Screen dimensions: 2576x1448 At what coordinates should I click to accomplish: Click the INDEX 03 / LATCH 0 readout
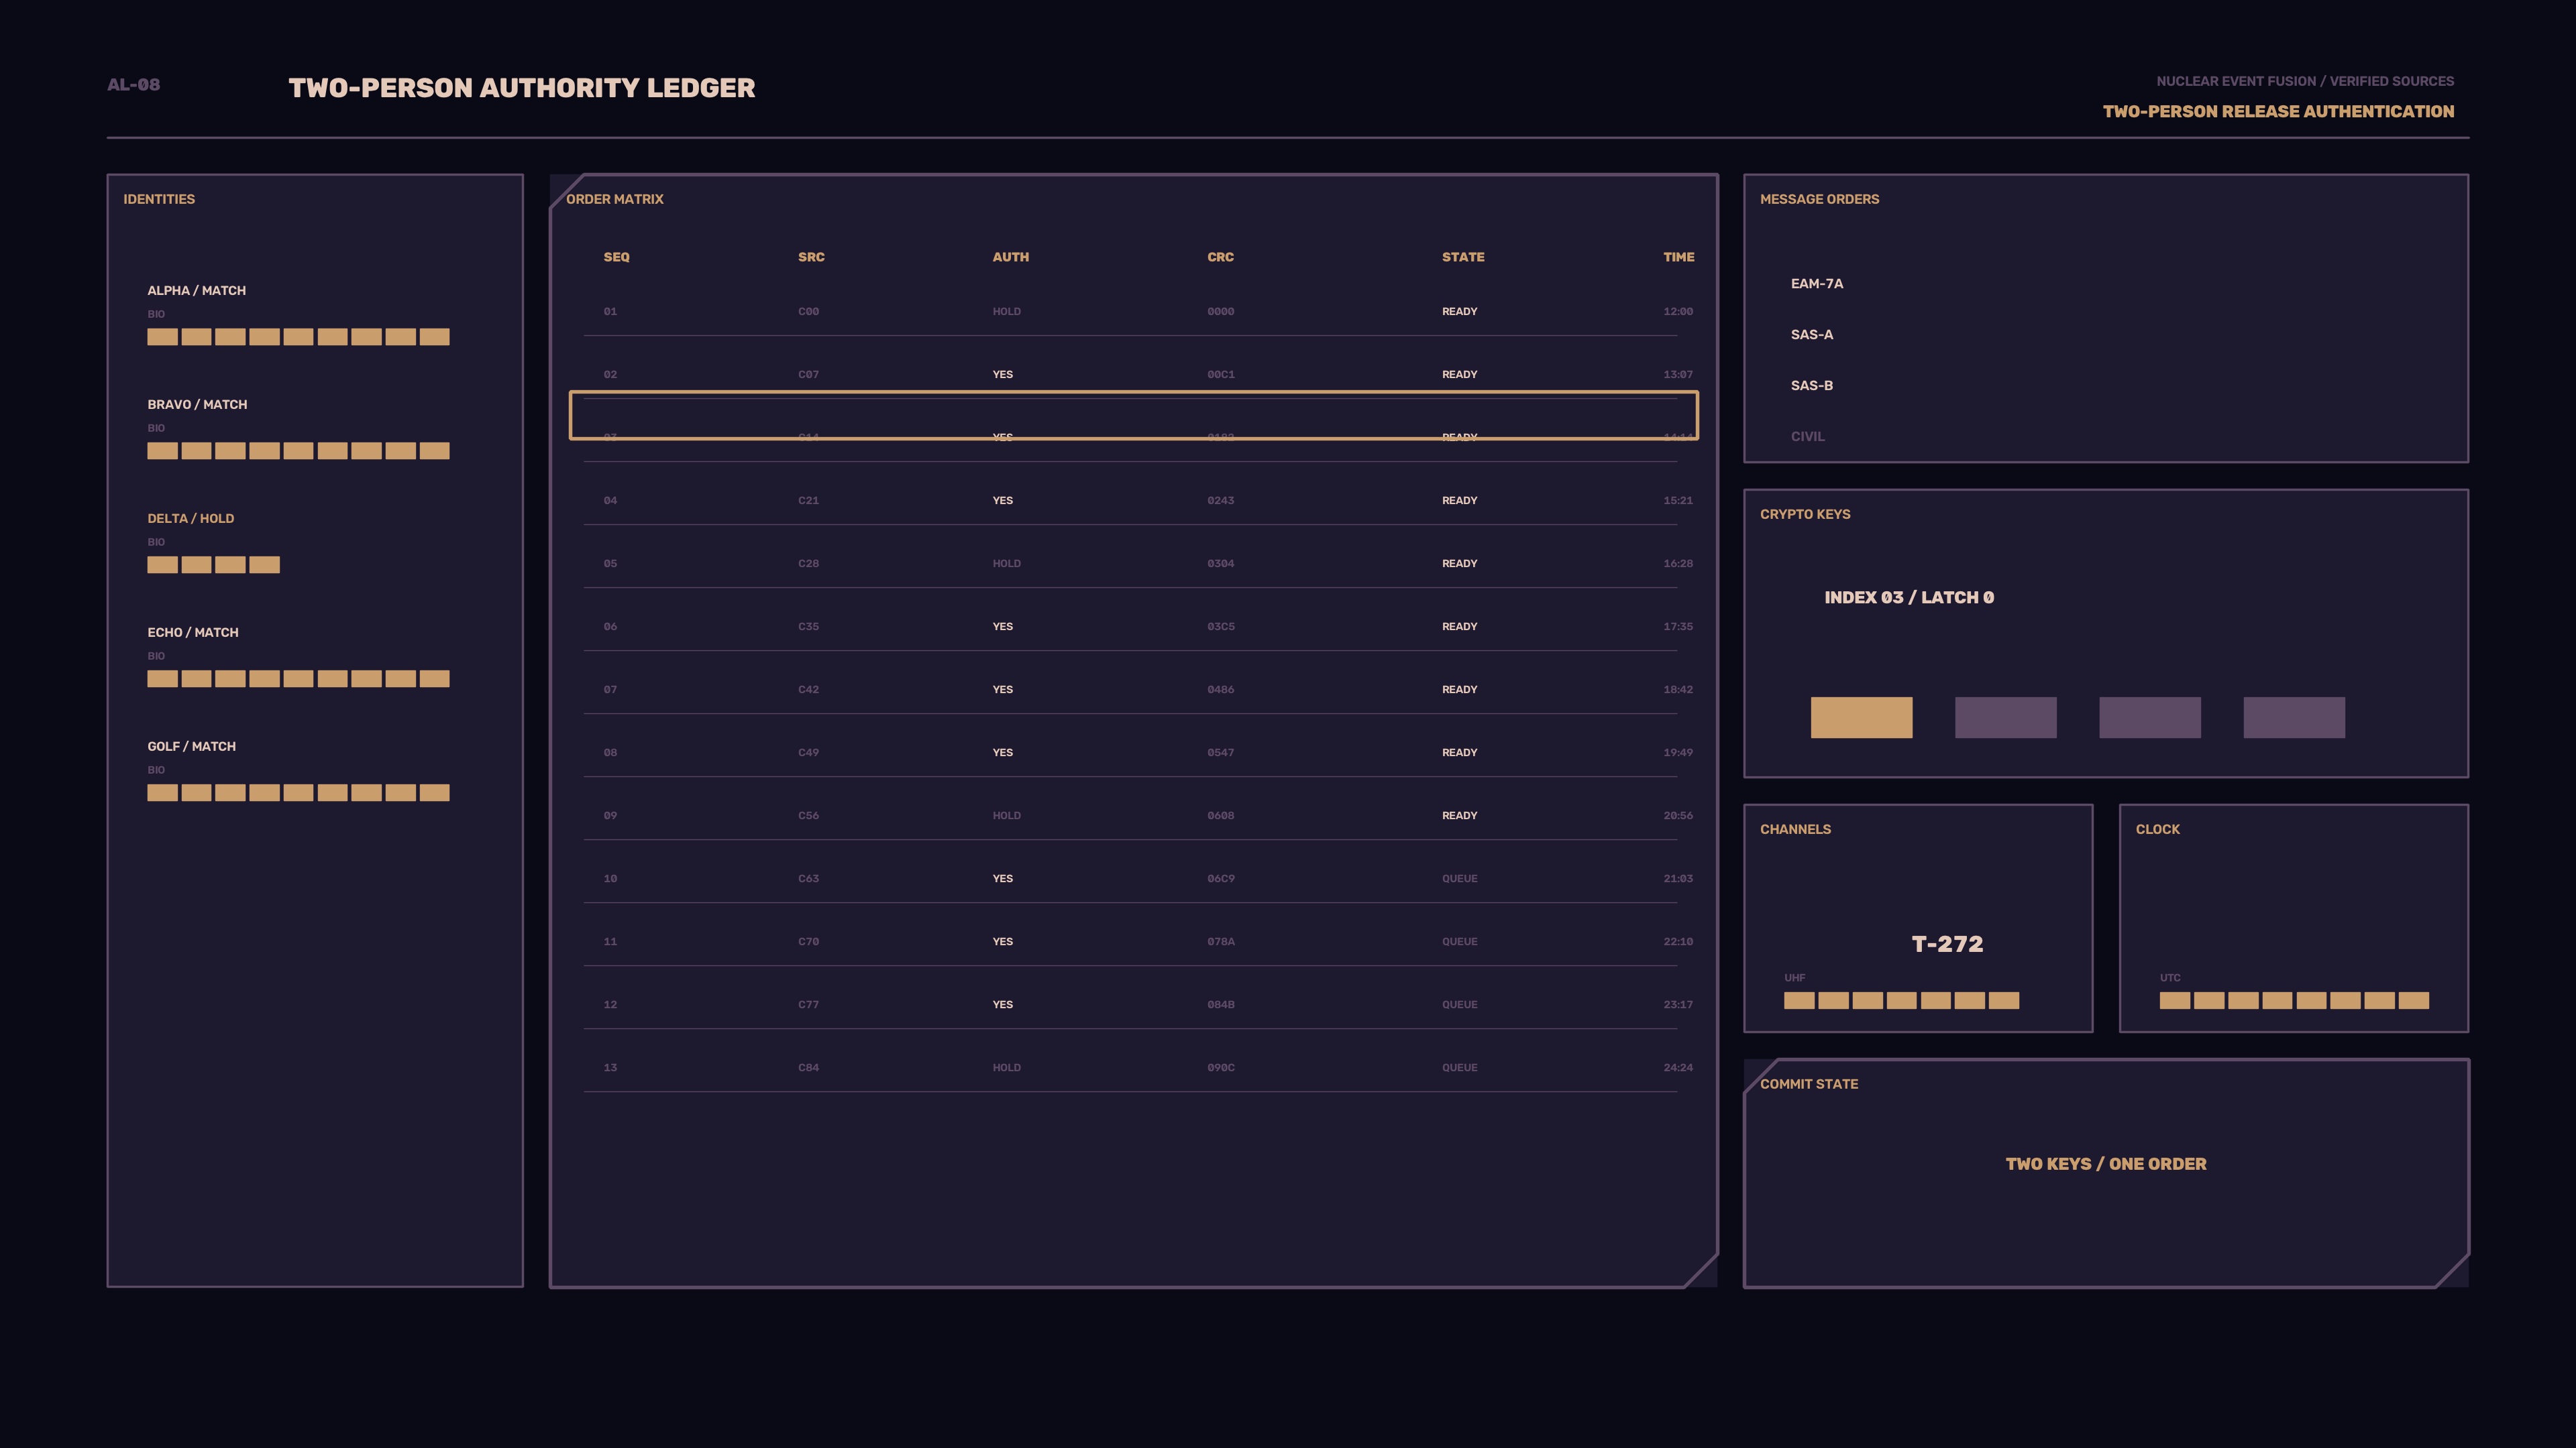1909,597
